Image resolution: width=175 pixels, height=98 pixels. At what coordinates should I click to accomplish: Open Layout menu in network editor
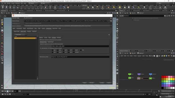click(x=139, y=56)
